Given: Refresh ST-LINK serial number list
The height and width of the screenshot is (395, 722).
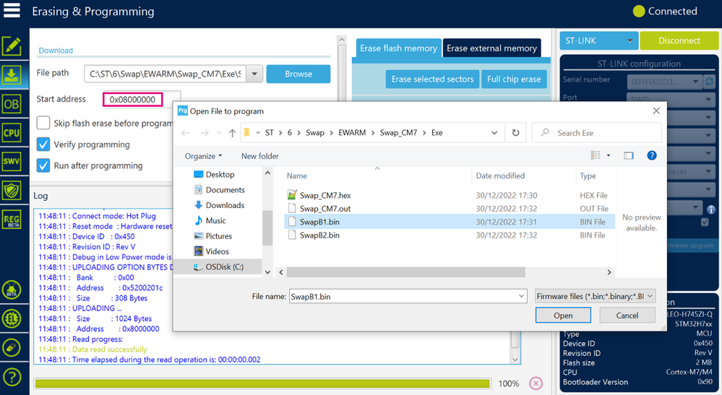Looking at the screenshot, I should [710, 82].
